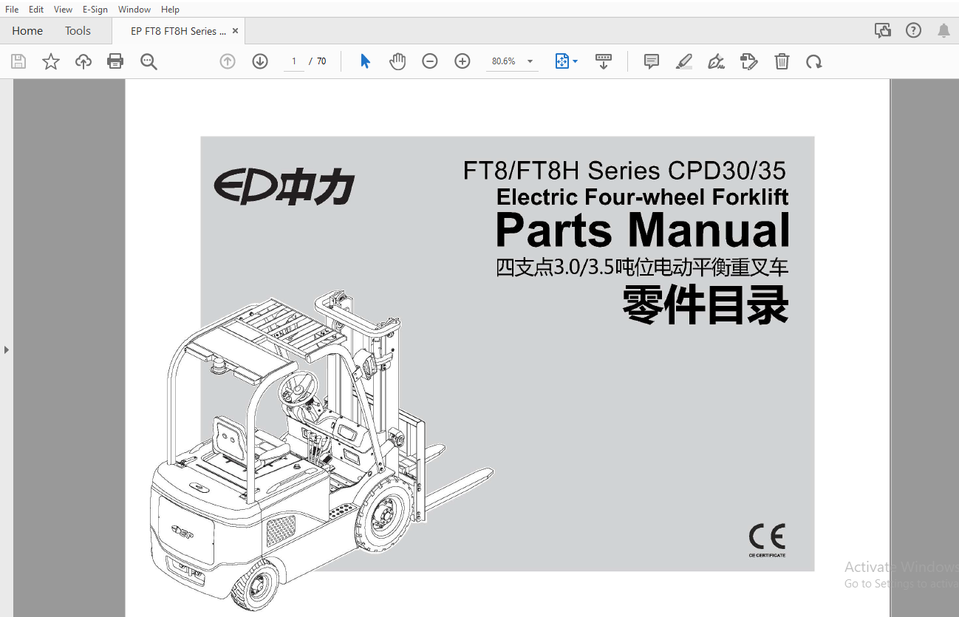The height and width of the screenshot is (617, 959).
Task: Click the Save file icon
Action: click(x=18, y=61)
